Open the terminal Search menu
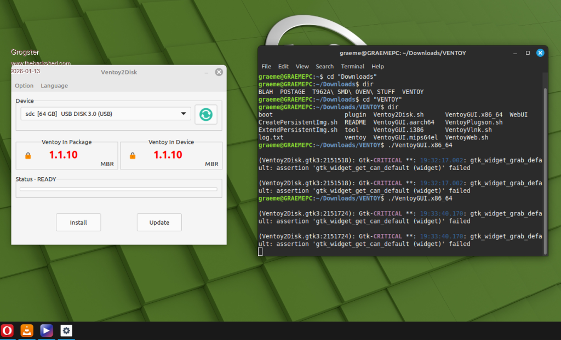The width and height of the screenshot is (561, 340). click(324, 66)
